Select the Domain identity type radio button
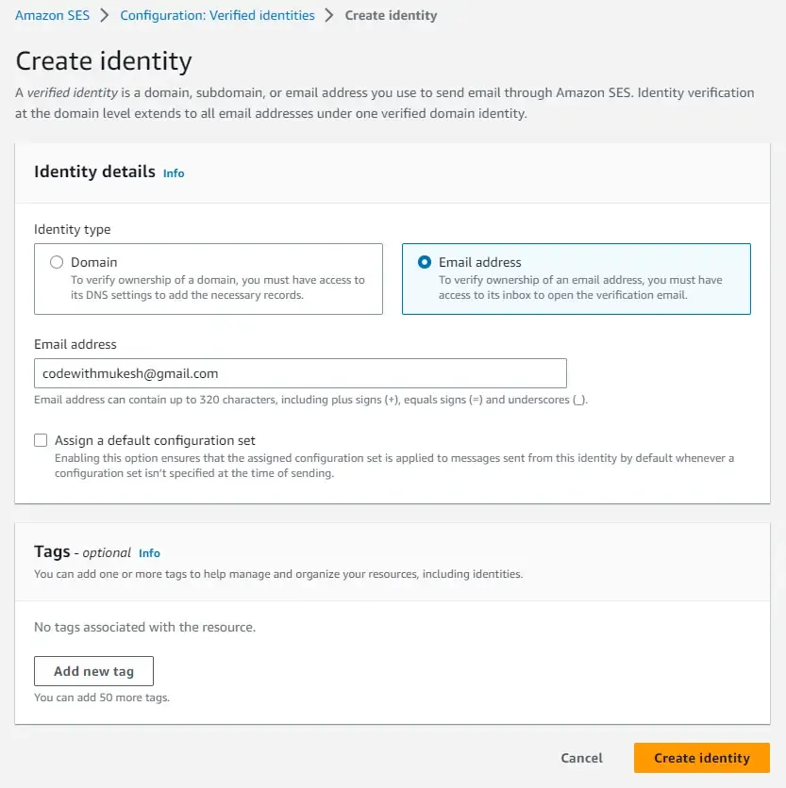Screen dimensions: 786x788 [56, 262]
